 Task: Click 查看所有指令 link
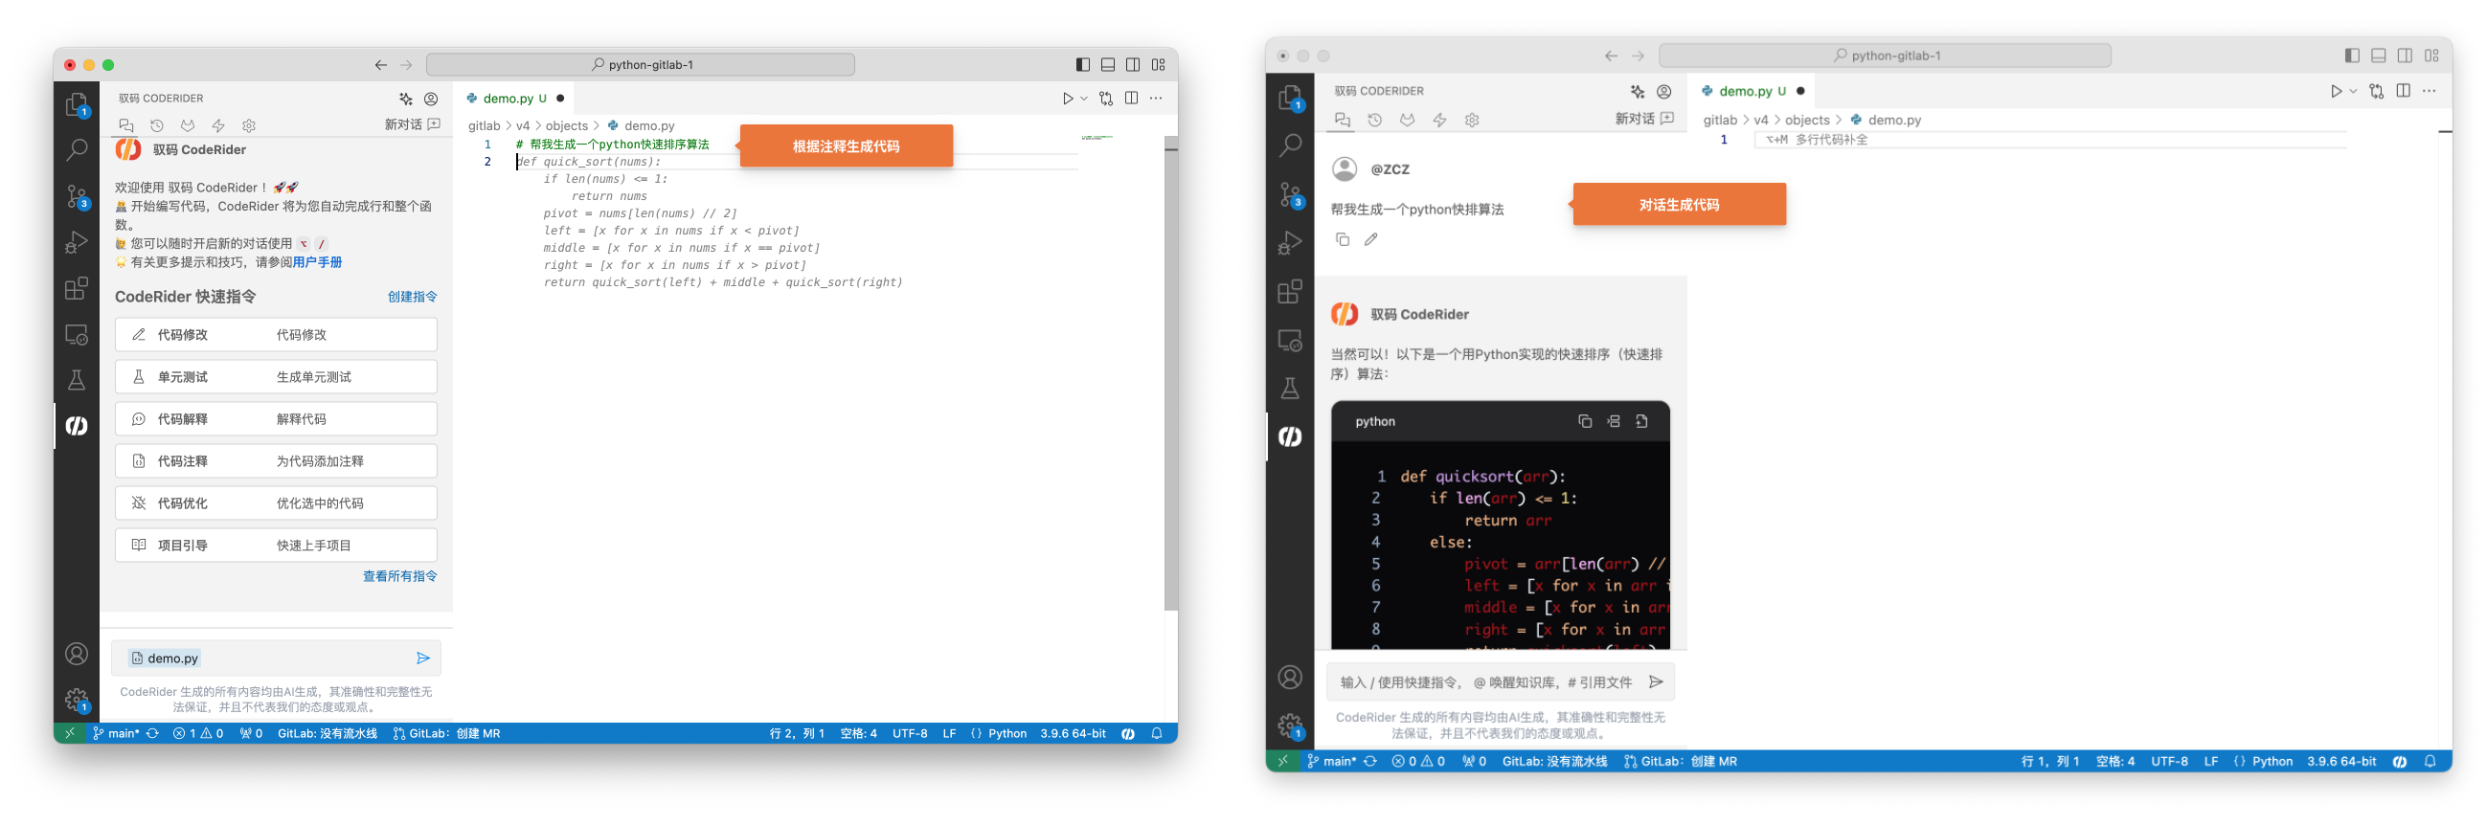pyautogui.click(x=399, y=577)
